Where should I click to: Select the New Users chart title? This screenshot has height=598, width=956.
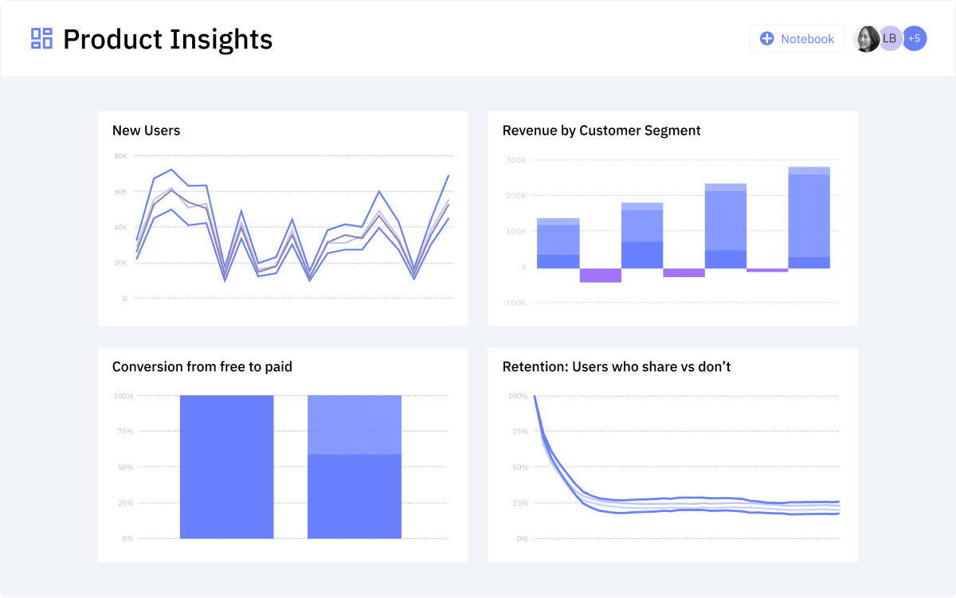[146, 131]
